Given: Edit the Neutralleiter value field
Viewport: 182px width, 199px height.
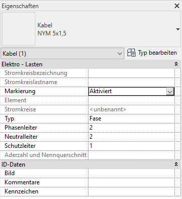Looking at the screenshot, I should tap(131, 137).
